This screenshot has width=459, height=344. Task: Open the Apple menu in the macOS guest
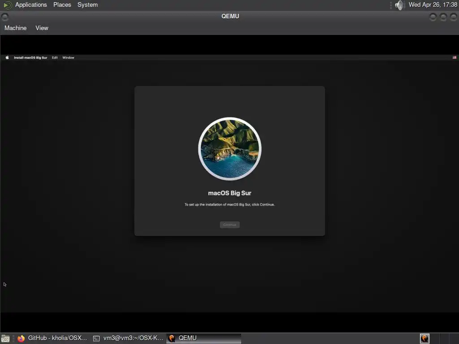[x=7, y=58]
